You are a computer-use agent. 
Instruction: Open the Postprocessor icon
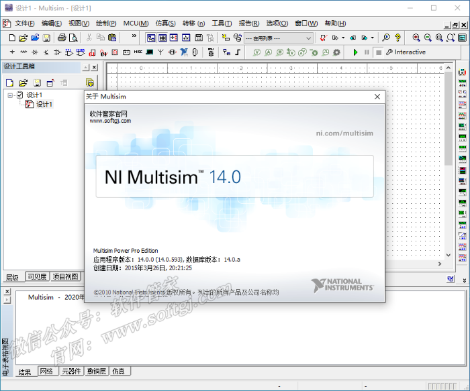[x=199, y=38]
